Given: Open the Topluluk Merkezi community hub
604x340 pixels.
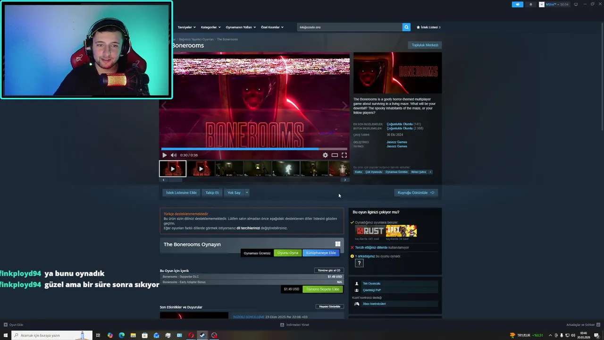Looking at the screenshot, I should coord(425,45).
